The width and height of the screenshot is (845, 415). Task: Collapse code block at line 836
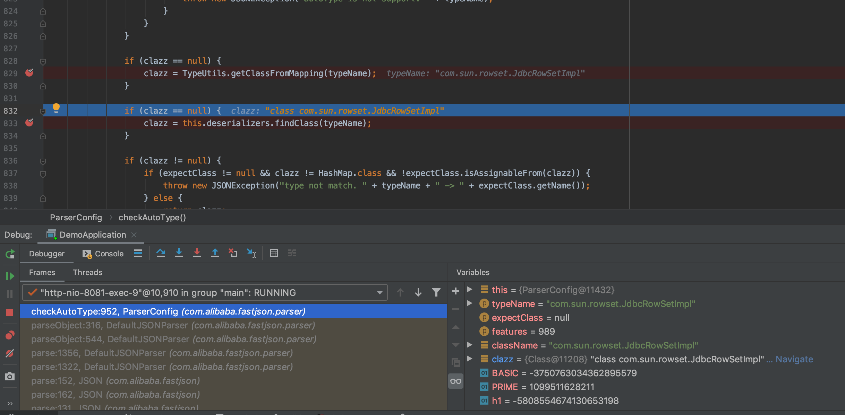[x=43, y=161]
